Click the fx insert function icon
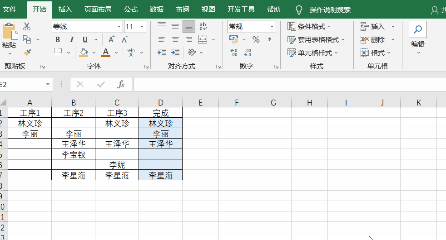The height and width of the screenshot is (240, 446). pyautogui.click(x=121, y=84)
